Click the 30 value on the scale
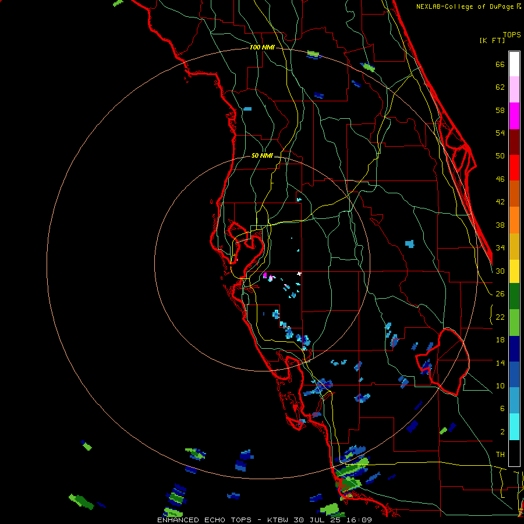 coord(500,271)
